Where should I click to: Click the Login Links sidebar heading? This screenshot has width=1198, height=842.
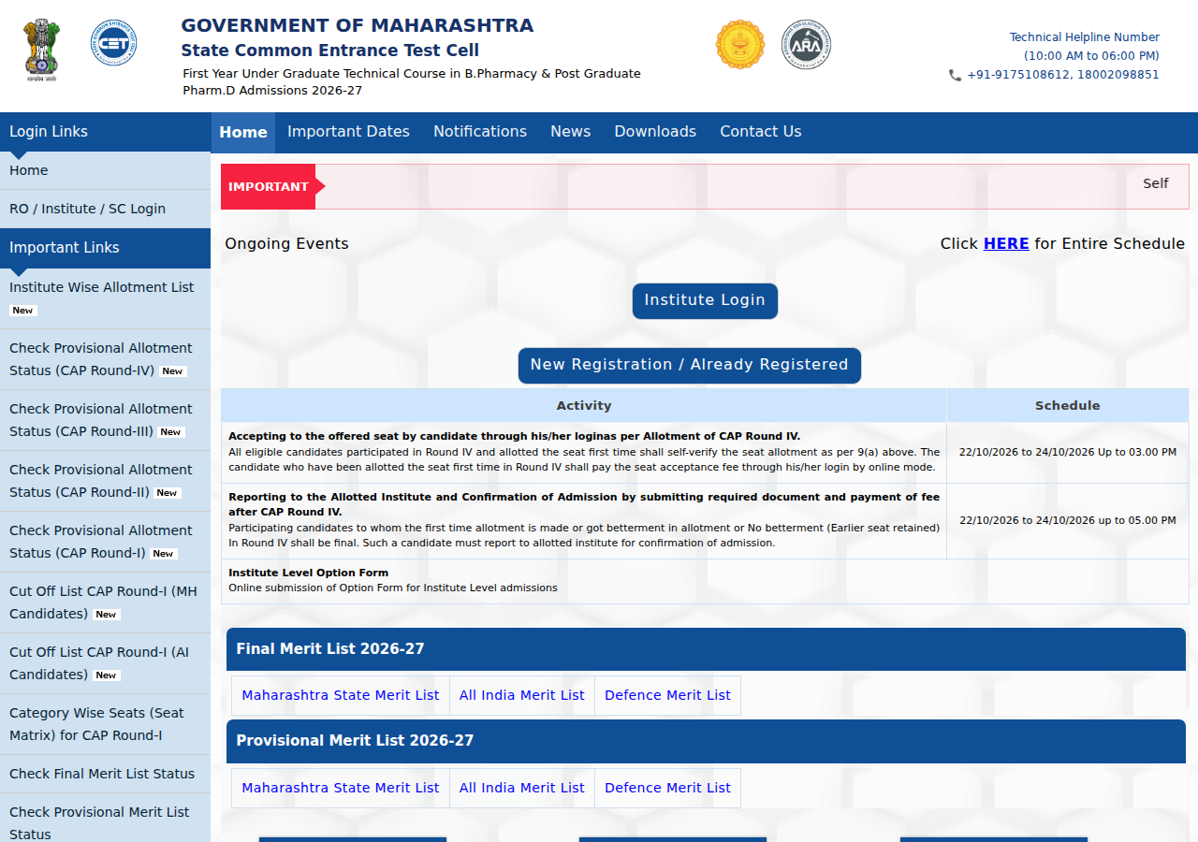pos(105,132)
